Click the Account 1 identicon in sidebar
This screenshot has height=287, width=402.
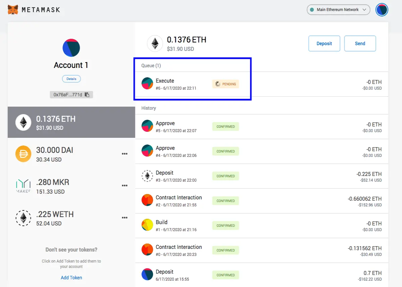(x=71, y=47)
